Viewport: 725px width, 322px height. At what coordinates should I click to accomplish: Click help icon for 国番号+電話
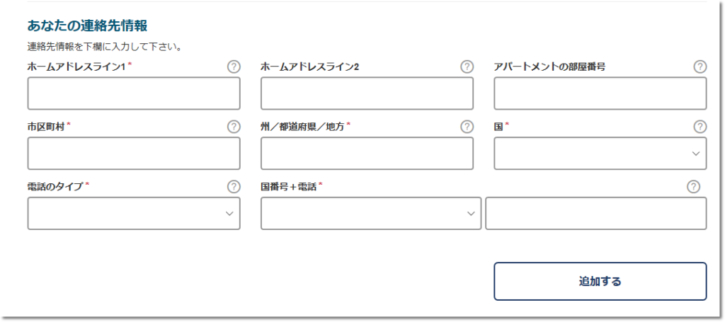[x=693, y=187]
